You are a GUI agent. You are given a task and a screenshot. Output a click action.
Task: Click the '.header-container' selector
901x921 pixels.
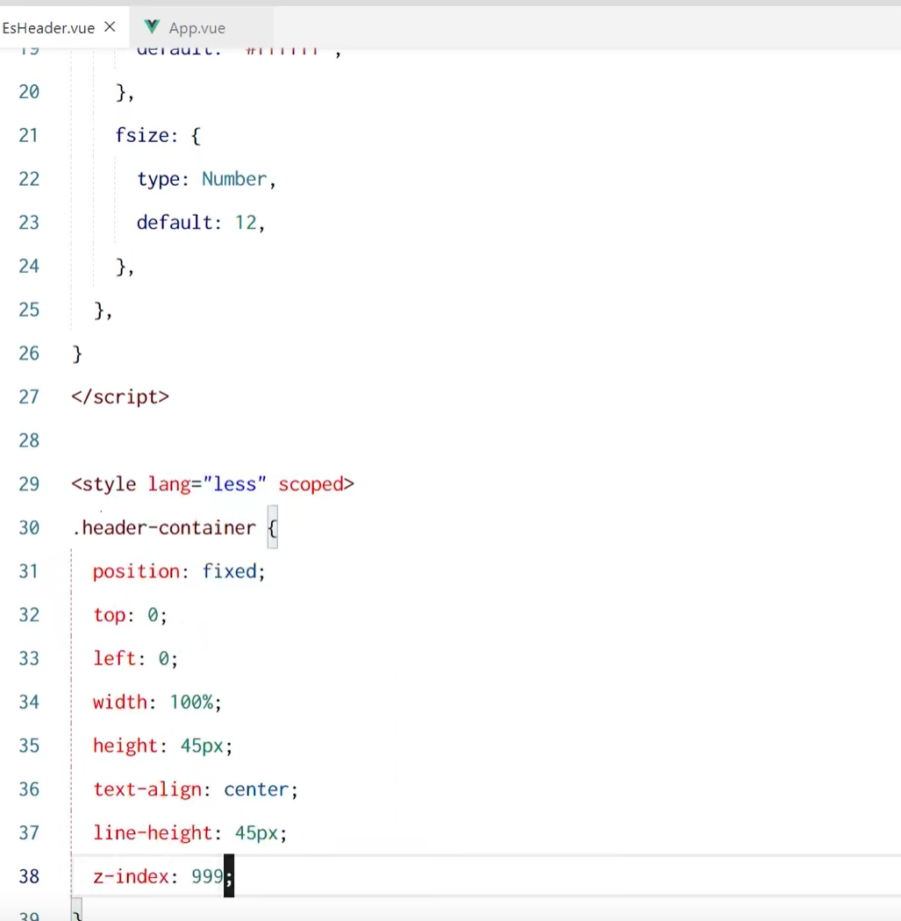pos(164,527)
